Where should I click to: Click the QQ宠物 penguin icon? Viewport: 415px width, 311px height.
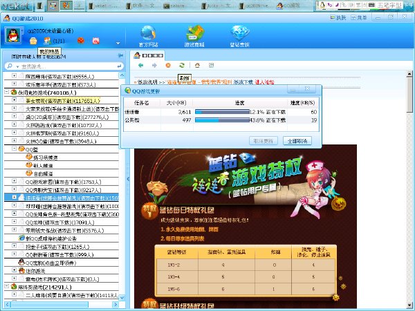coord(21,263)
